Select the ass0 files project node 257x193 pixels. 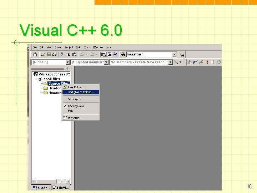pyautogui.click(x=49, y=79)
